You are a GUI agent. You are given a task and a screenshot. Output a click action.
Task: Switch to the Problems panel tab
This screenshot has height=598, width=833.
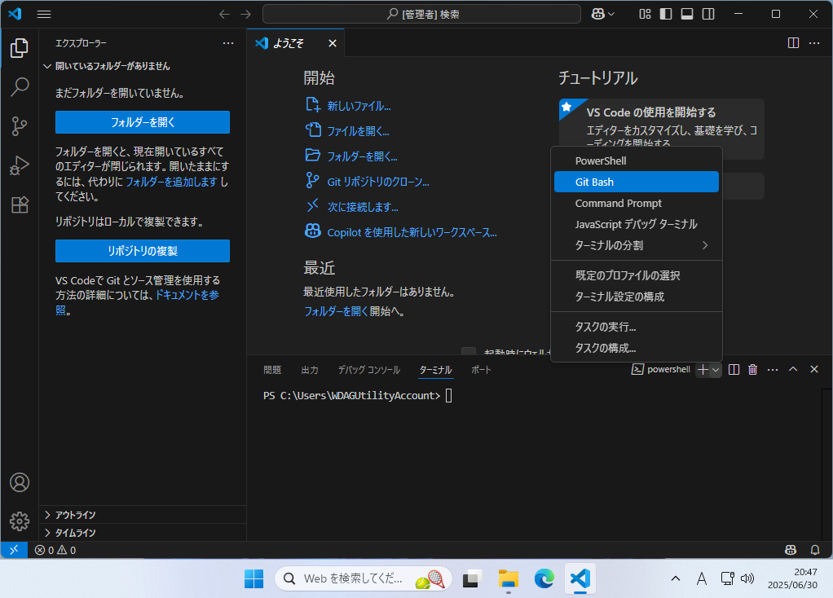coord(272,370)
